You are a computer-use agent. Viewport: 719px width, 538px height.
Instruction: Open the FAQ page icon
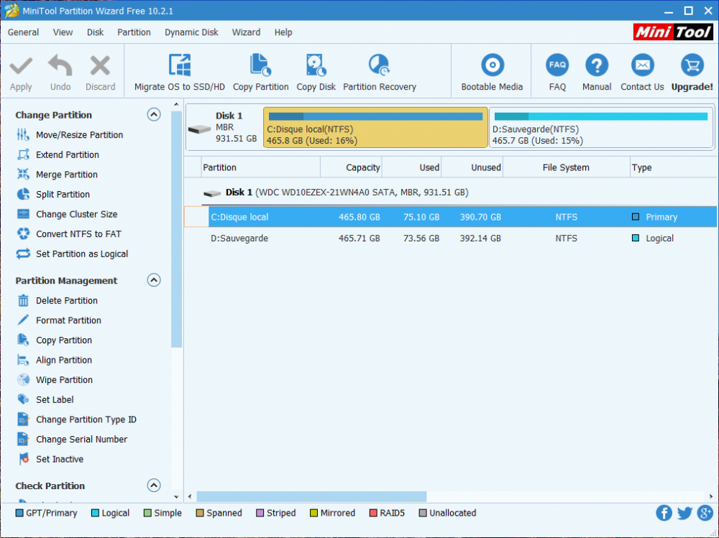(x=557, y=66)
